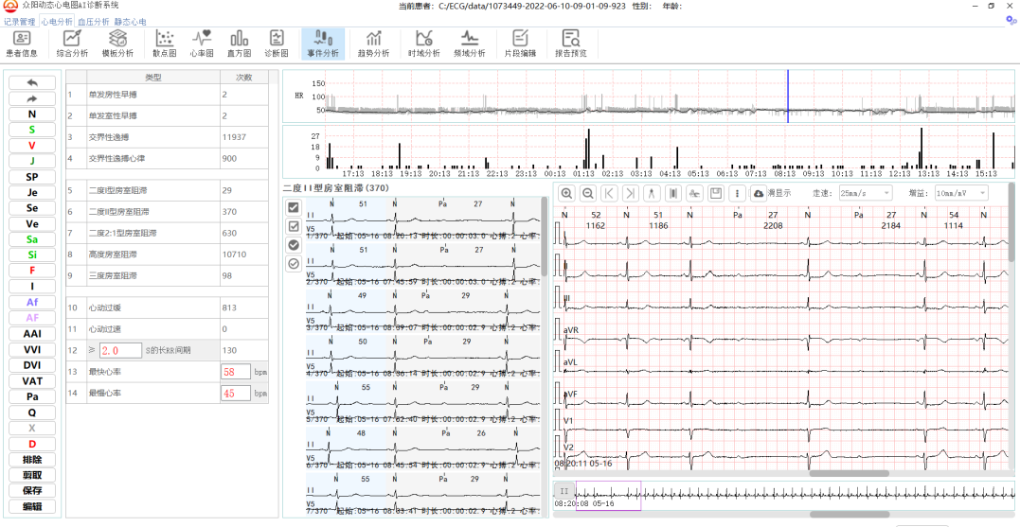Click the outlined square checkmark beside the strip list
This screenshot has width=1020, height=527.
pyautogui.click(x=294, y=226)
